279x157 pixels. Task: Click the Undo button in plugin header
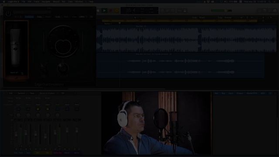58,17
